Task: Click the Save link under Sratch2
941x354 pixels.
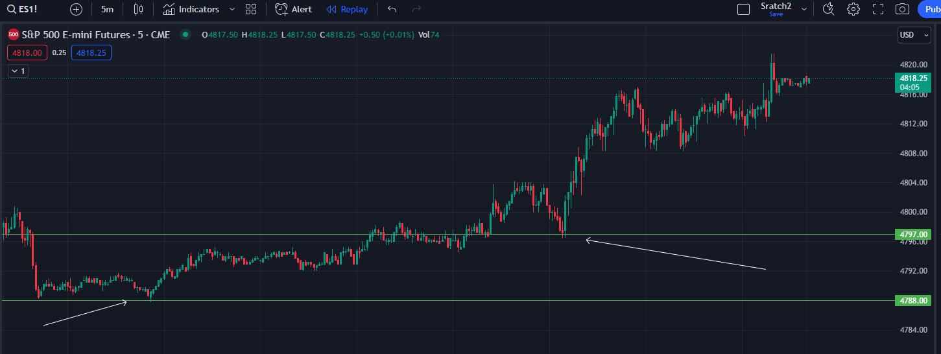Action: 776,14
